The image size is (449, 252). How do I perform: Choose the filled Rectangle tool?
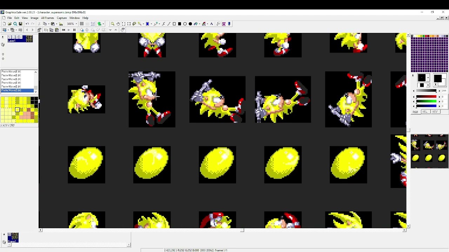(x=180, y=24)
